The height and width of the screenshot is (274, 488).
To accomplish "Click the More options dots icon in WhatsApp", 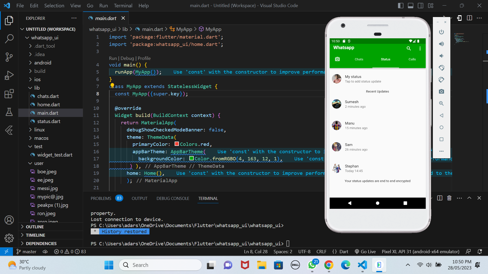I will [x=420, y=48].
